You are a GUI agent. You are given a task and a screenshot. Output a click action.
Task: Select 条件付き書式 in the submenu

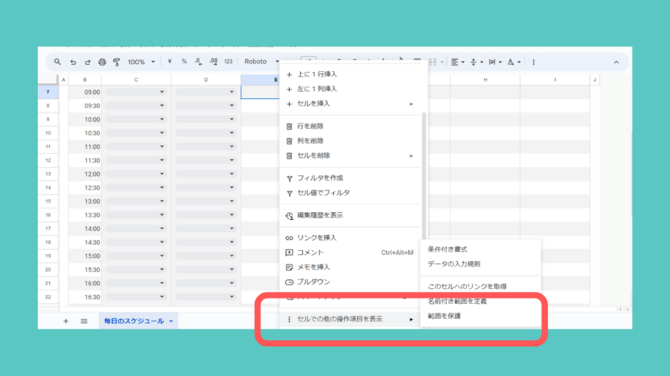pos(448,249)
